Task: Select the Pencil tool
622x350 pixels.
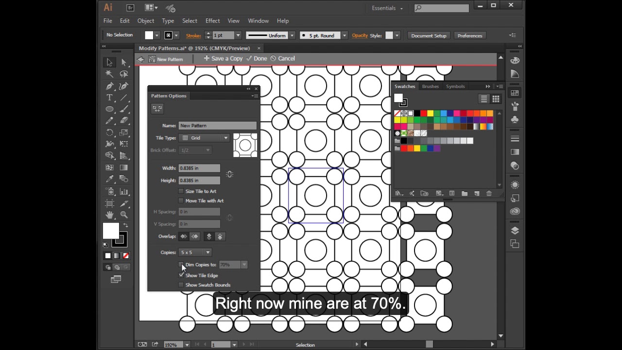Action: pyautogui.click(x=110, y=121)
